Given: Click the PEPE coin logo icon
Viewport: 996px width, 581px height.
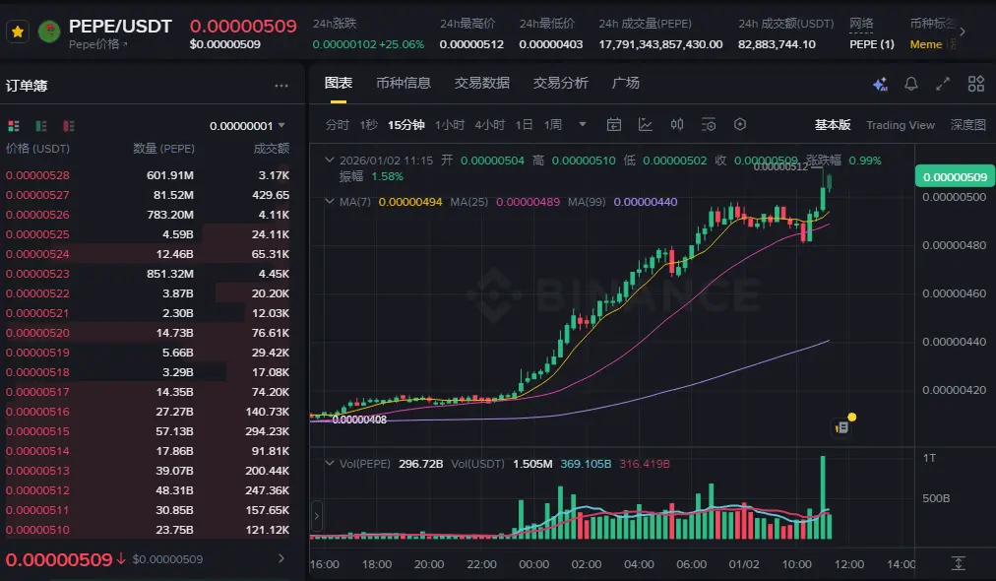Looking at the screenshot, I should [x=49, y=32].
